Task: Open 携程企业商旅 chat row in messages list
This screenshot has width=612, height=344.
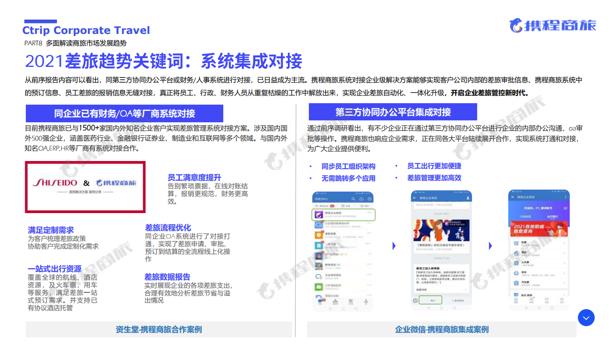Action: [x=343, y=215]
